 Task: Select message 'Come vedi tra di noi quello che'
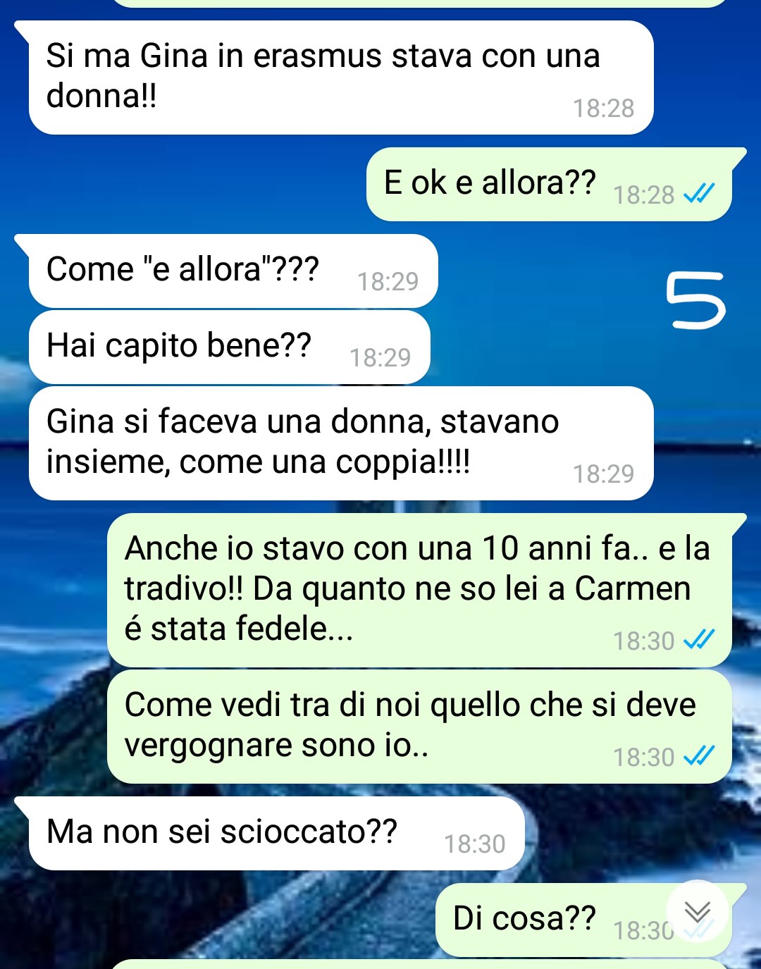[x=419, y=727]
